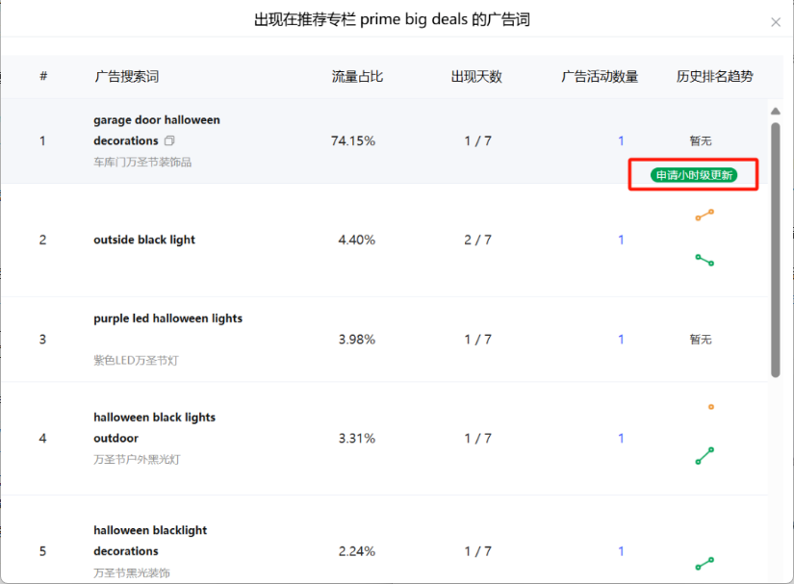794x584 pixels.
Task: Click the 出现天数 column header
Action: 476,76
